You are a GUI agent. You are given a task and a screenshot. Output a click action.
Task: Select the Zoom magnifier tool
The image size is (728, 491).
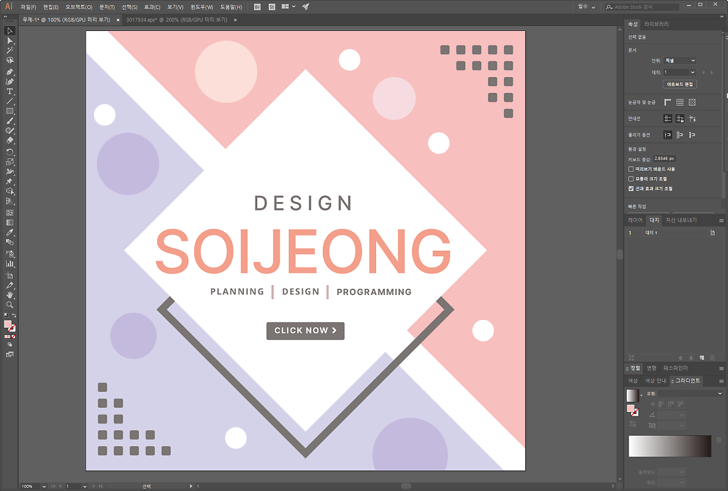click(x=10, y=305)
